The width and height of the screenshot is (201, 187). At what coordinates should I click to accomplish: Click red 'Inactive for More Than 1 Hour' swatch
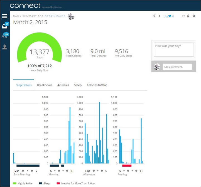coord(58,183)
